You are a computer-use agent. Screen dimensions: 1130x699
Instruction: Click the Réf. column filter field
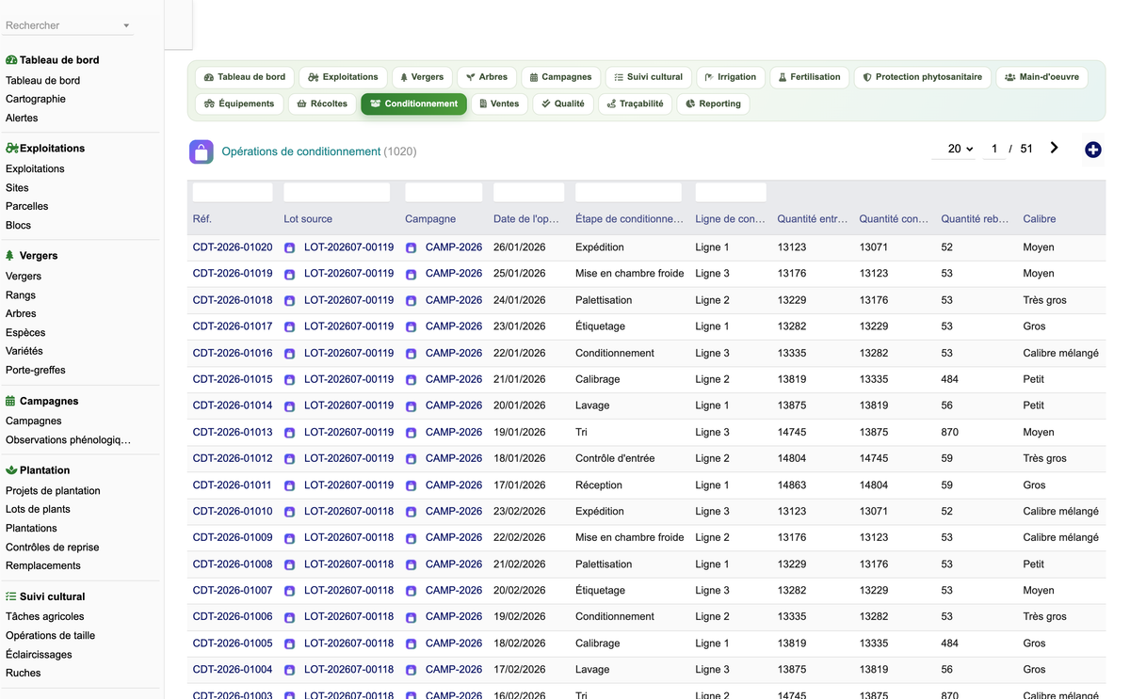click(233, 192)
